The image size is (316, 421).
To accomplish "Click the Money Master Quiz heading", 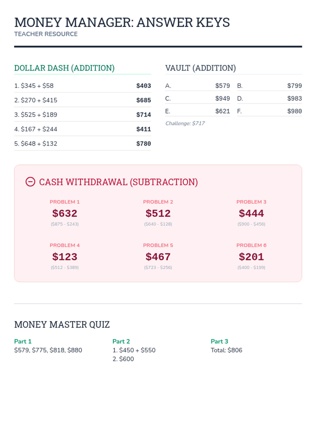I will point(62,324).
